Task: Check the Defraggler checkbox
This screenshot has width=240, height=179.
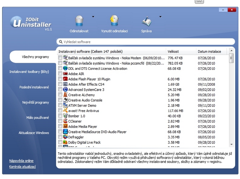Action: [60, 137]
